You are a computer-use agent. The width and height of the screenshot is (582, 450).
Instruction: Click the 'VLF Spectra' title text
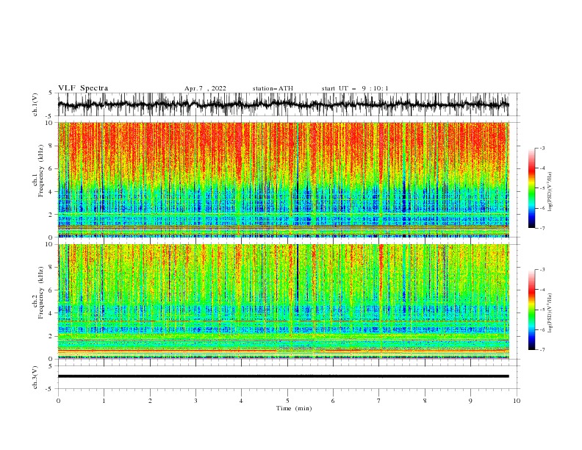(83, 88)
